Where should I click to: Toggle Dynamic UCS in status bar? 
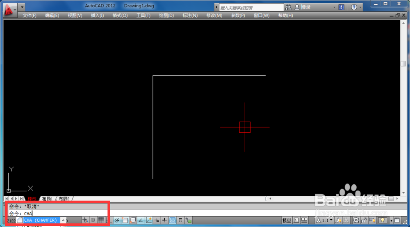click(x=148, y=220)
